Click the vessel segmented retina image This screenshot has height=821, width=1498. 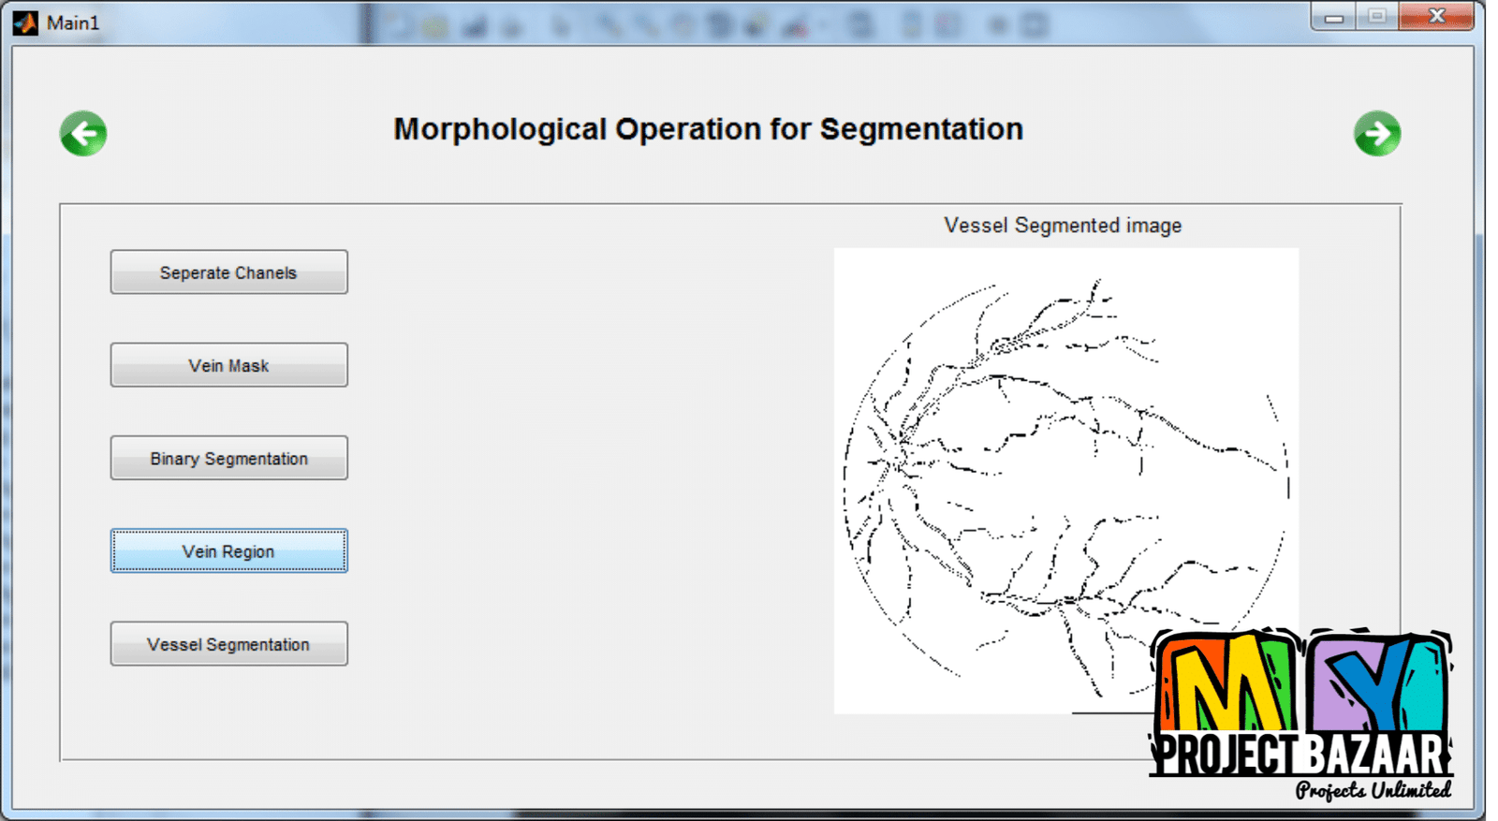tap(1030, 468)
